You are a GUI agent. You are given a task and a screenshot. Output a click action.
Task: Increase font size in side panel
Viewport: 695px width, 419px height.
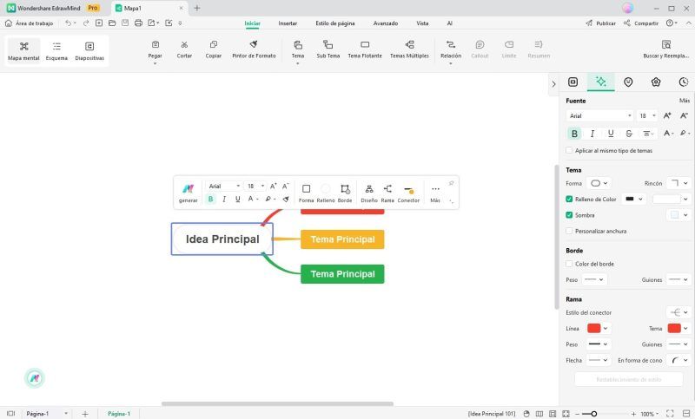667,116
